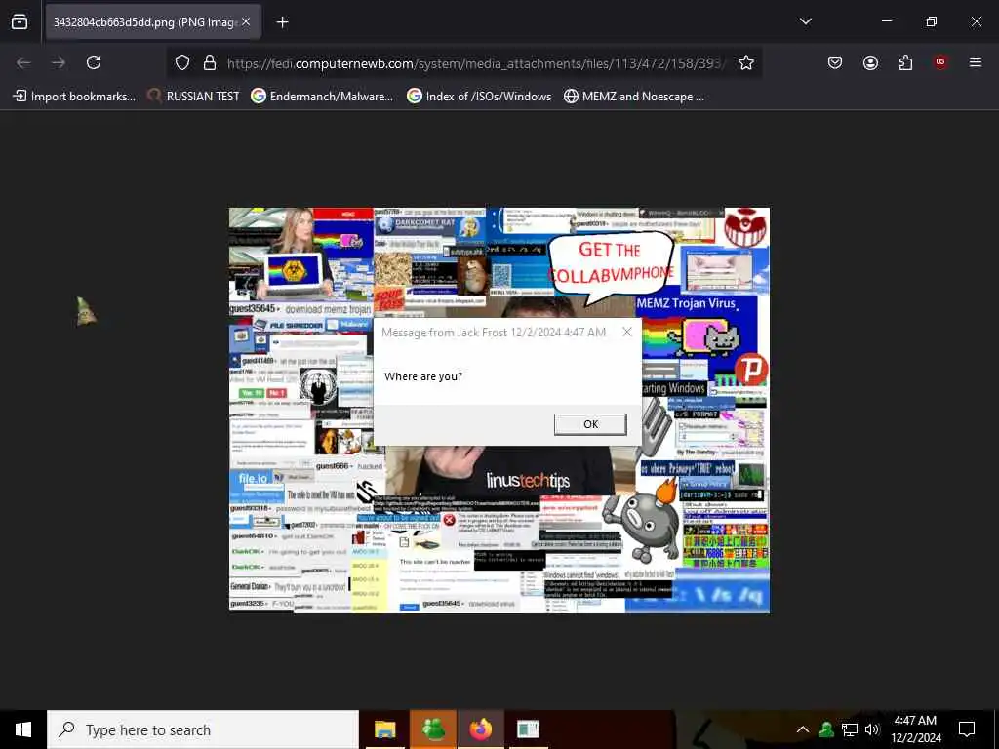The height and width of the screenshot is (749, 999).
Task: Close the Message from Jack Frost dialog
Action: [627, 332]
